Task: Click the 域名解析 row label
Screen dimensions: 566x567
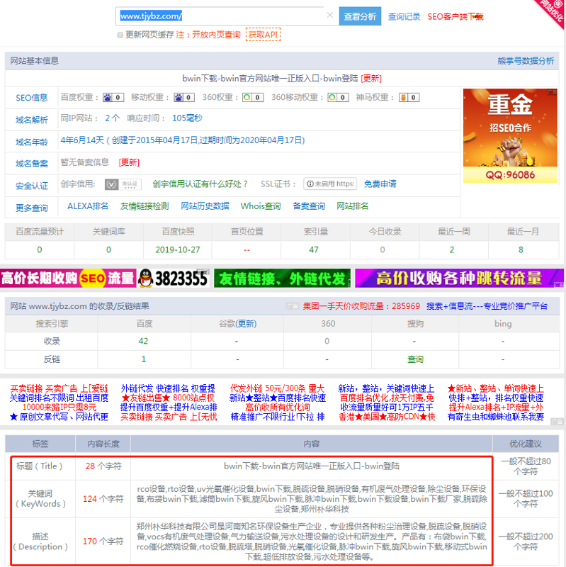Action: (x=31, y=120)
